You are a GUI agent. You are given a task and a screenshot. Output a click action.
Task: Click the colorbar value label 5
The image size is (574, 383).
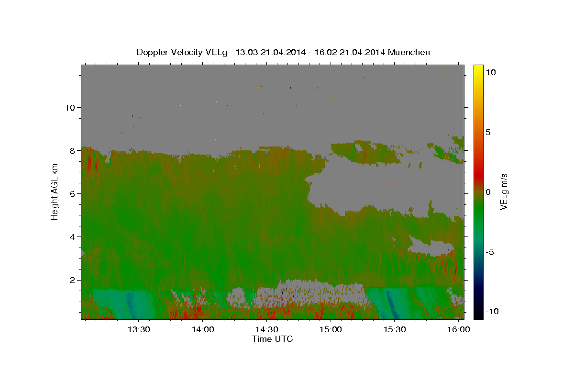tap(488, 132)
